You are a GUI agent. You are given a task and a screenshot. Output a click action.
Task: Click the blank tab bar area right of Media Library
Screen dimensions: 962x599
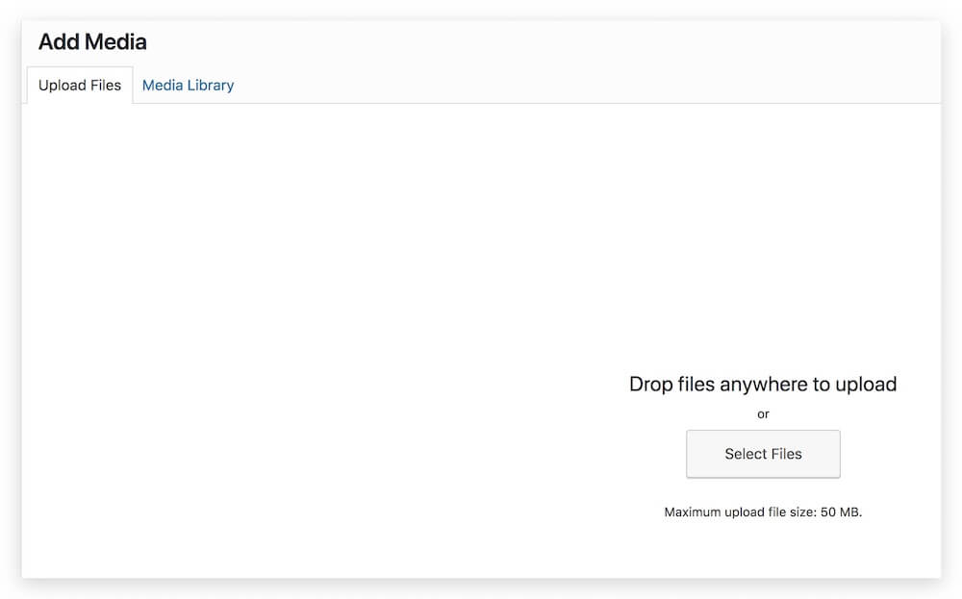[577, 85]
